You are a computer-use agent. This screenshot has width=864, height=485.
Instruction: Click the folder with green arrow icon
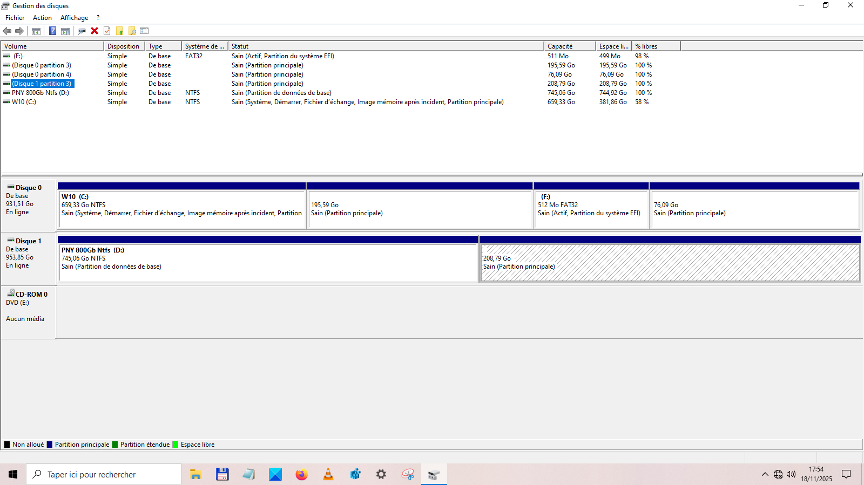120,31
